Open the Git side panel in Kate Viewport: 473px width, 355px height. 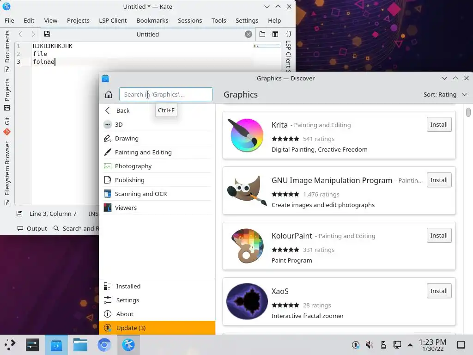click(x=7, y=126)
